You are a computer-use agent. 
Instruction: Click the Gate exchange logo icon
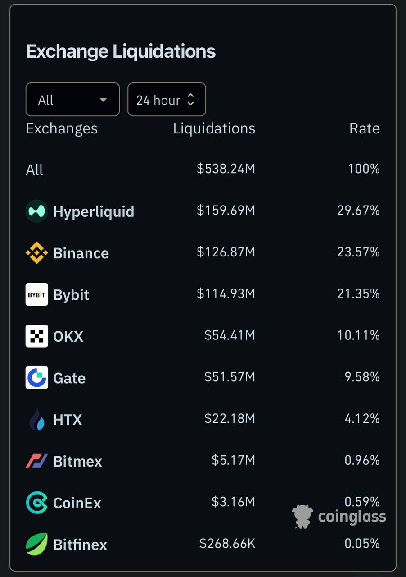click(36, 378)
